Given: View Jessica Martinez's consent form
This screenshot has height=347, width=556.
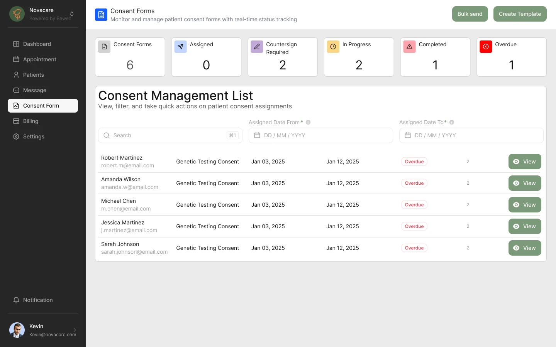Looking at the screenshot, I should pyautogui.click(x=525, y=226).
